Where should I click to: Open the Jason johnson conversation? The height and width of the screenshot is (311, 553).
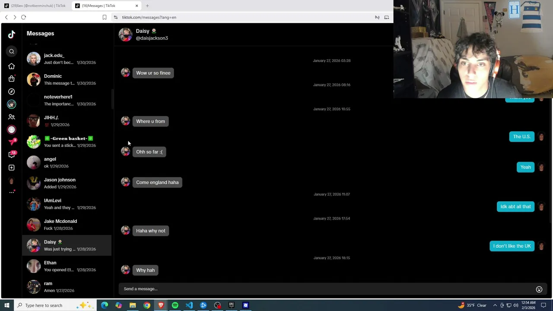click(x=67, y=183)
